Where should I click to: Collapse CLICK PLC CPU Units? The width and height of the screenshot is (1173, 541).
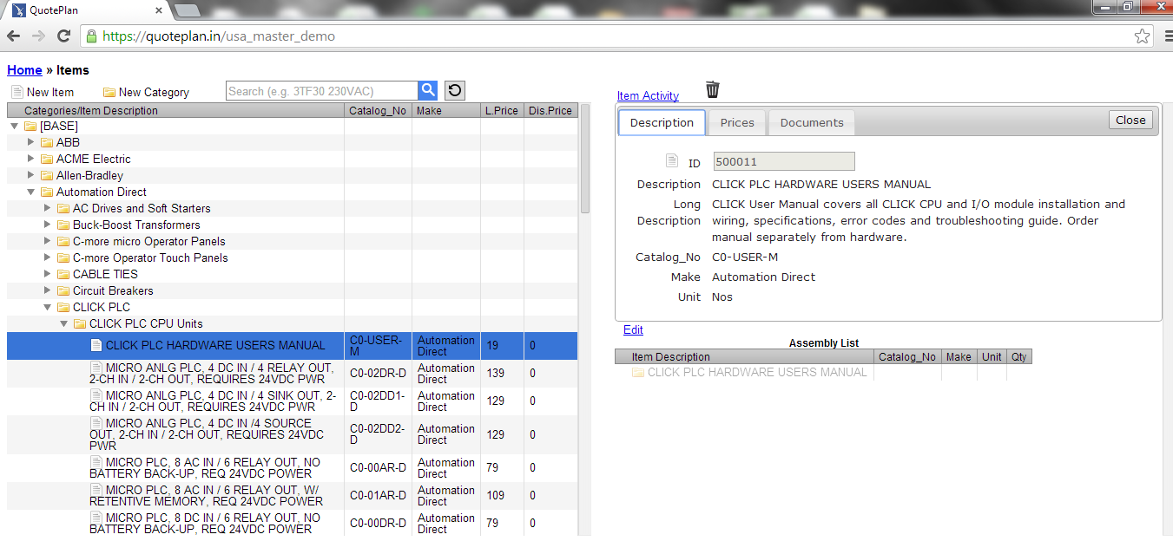64,323
